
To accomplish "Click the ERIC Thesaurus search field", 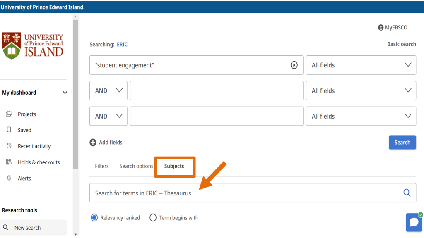I will [x=244, y=193].
